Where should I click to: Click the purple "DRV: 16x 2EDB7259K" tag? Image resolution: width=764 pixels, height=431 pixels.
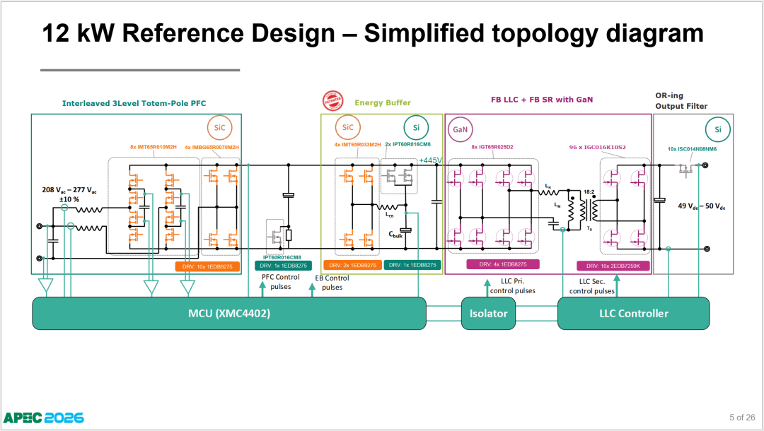[x=613, y=266]
